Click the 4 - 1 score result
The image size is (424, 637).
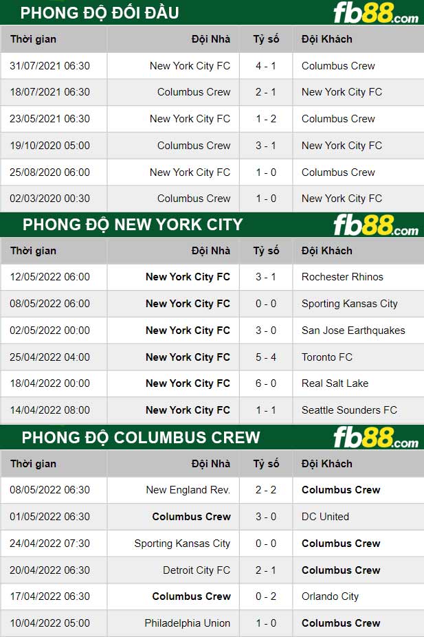266,66
